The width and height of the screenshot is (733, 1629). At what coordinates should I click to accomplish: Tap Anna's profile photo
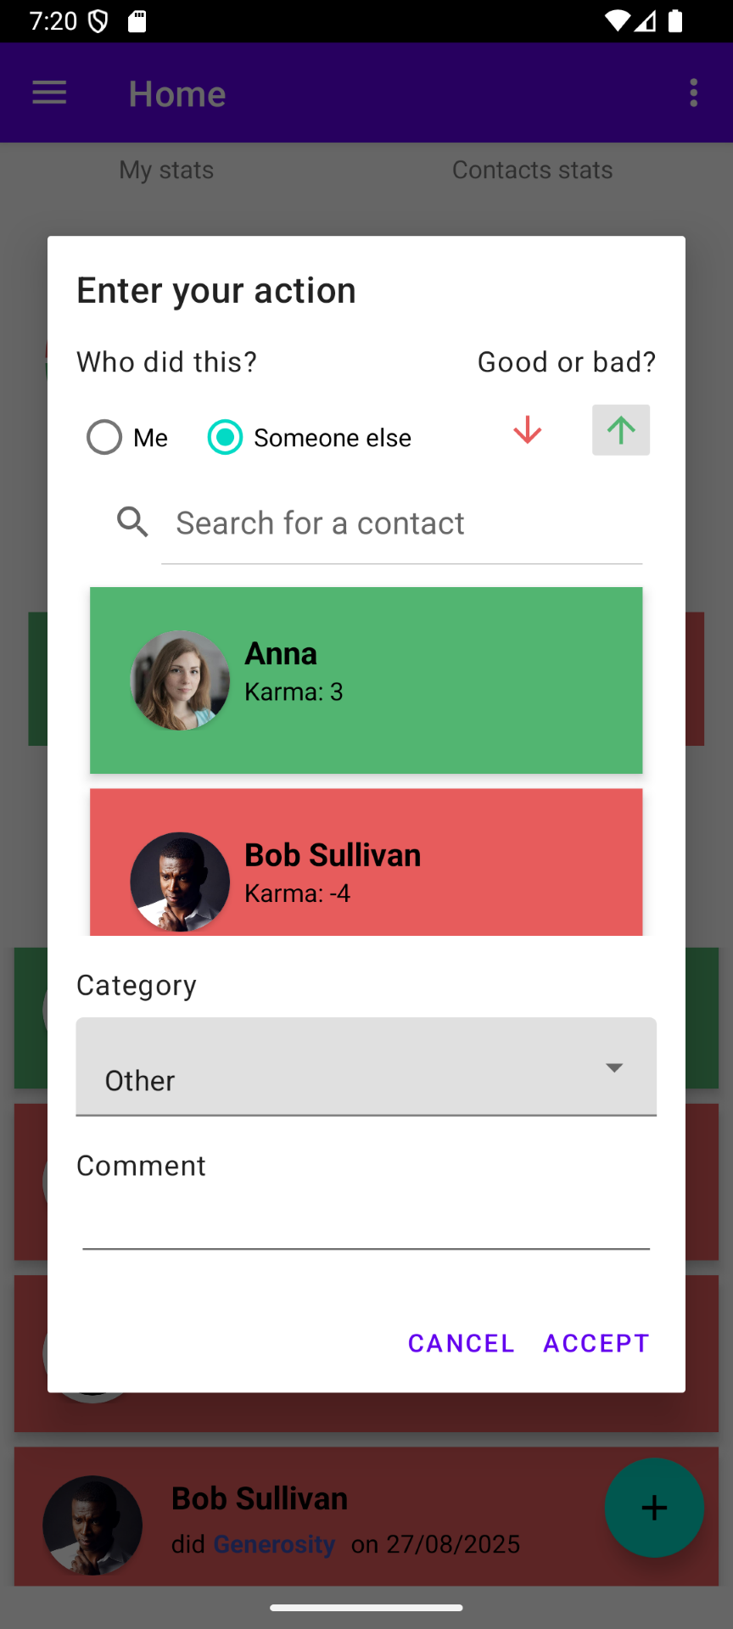click(x=180, y=680)
